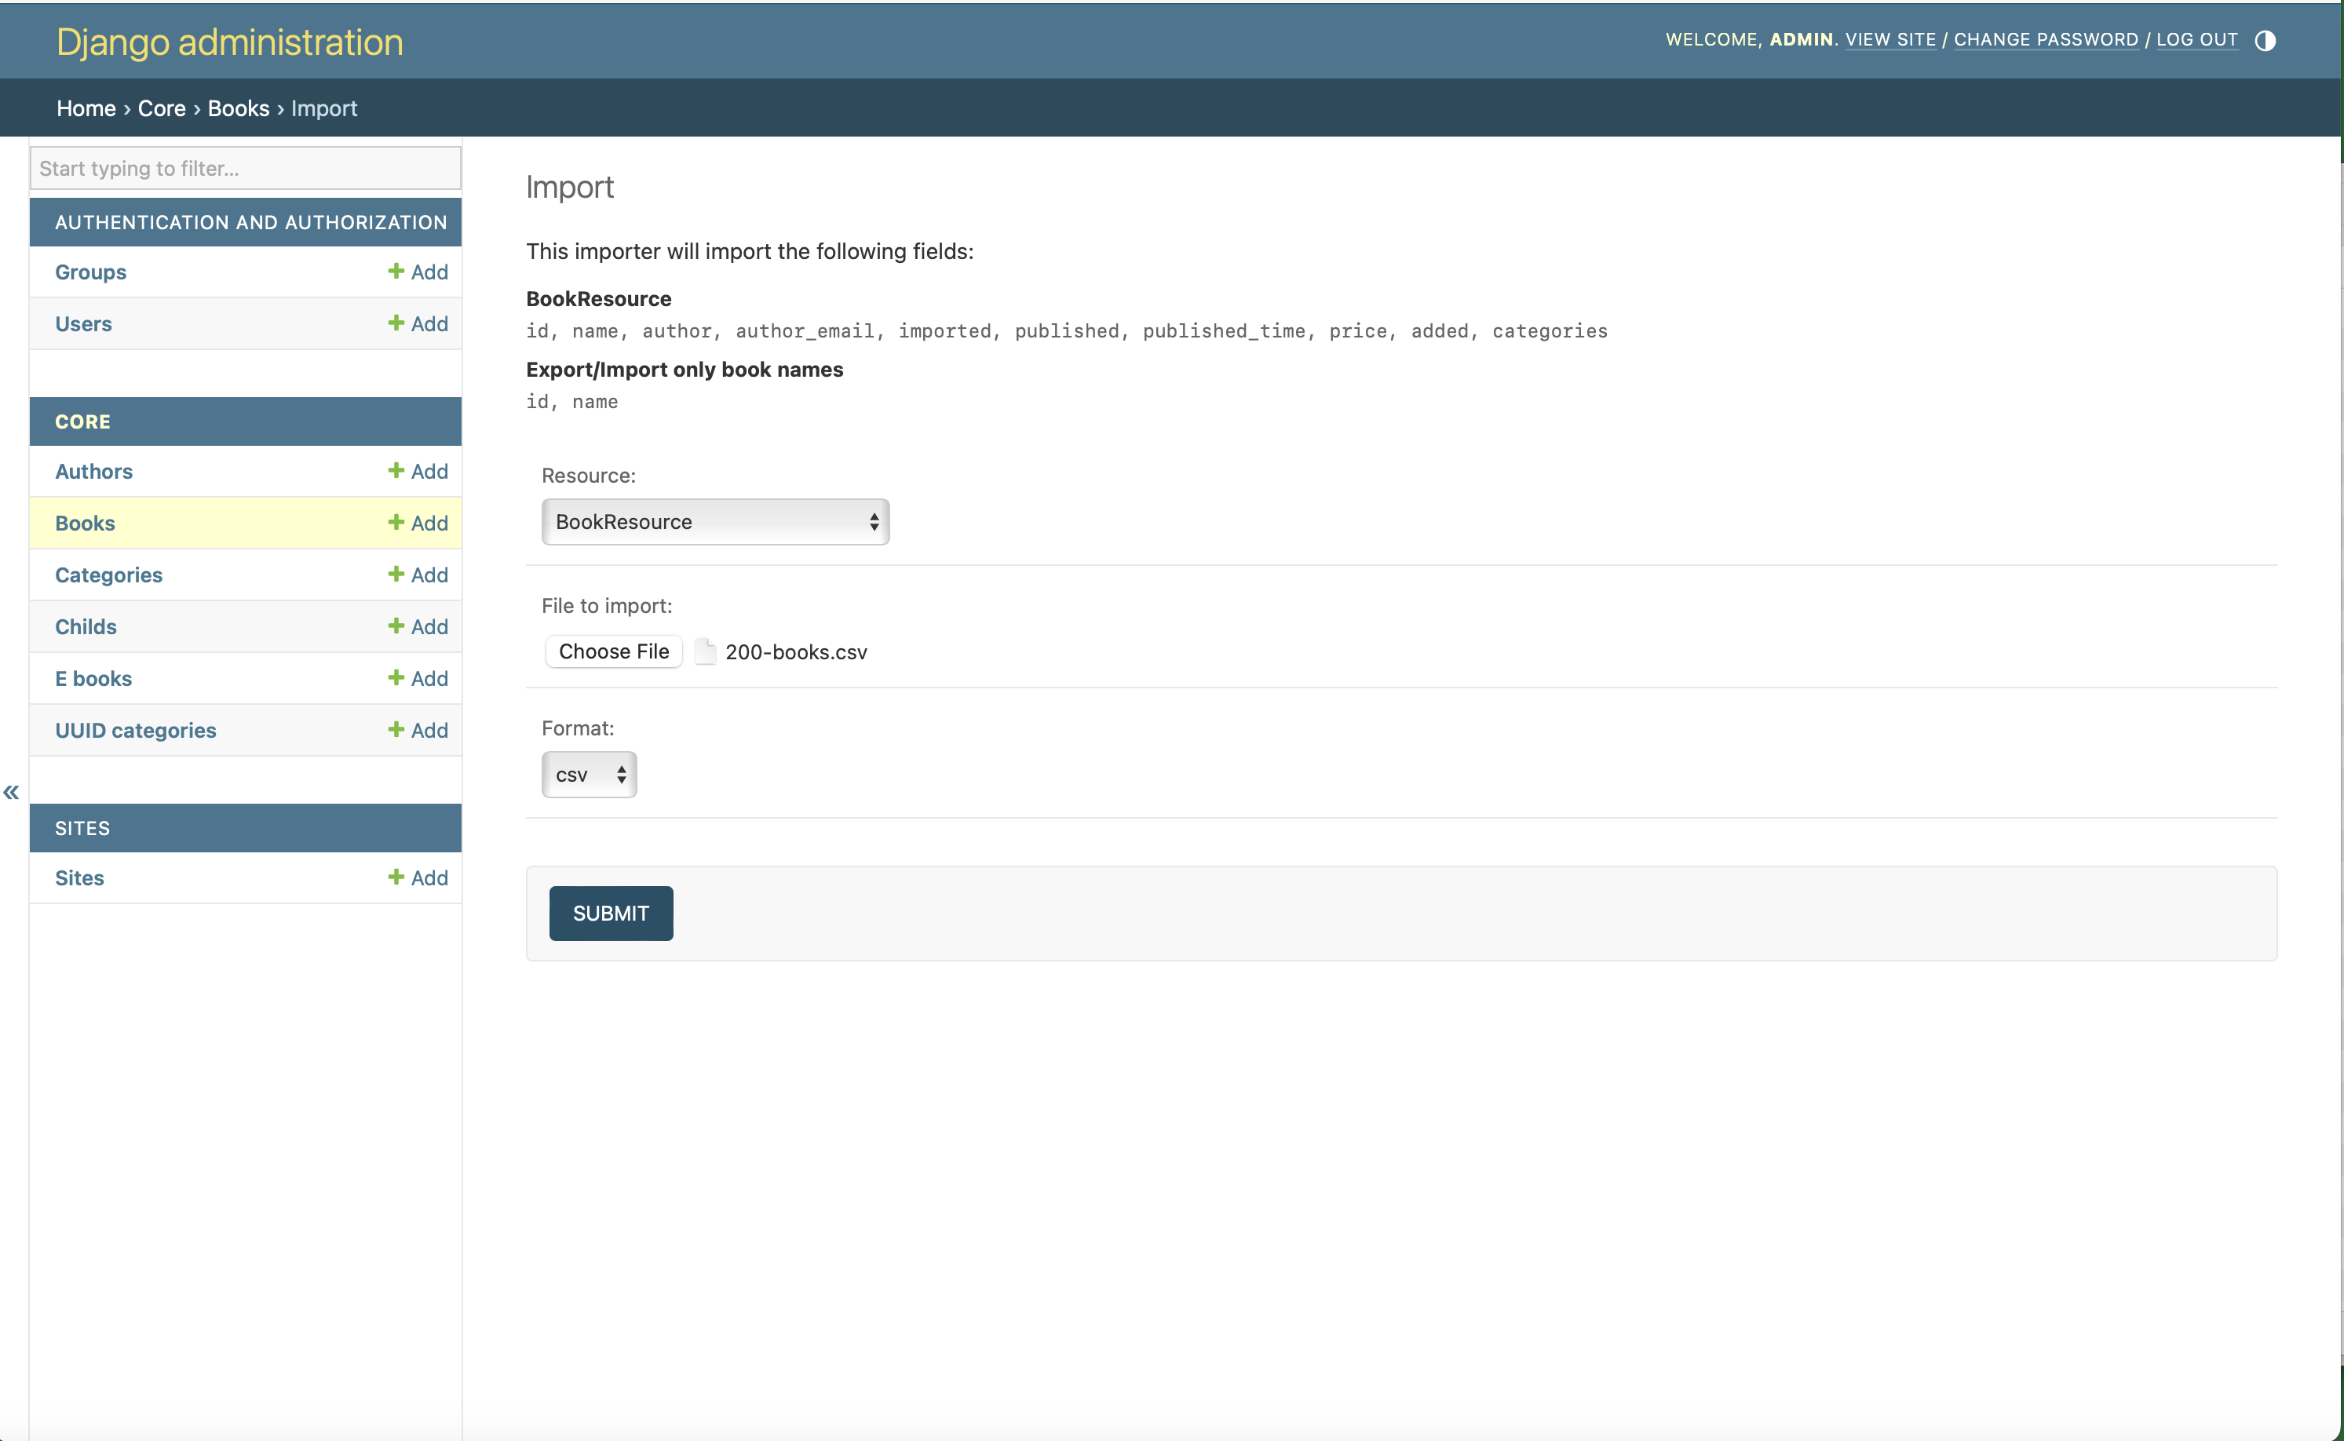The image size is (2344, 1441).
Task: Open Users in the sidebar
Action: click(x=83, y=324)
